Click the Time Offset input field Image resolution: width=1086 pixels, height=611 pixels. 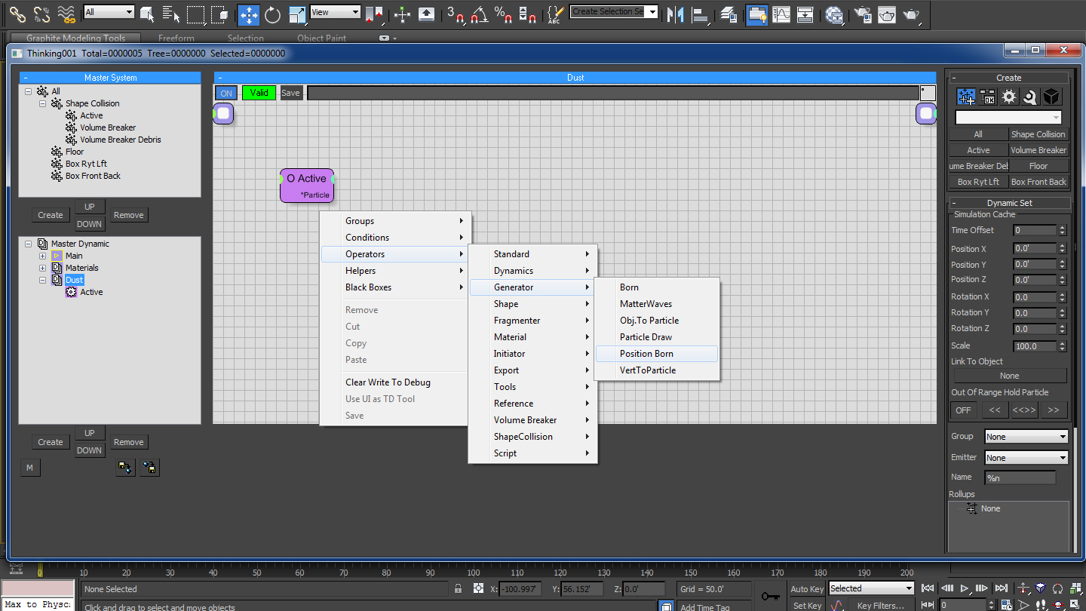point(1034,230)
